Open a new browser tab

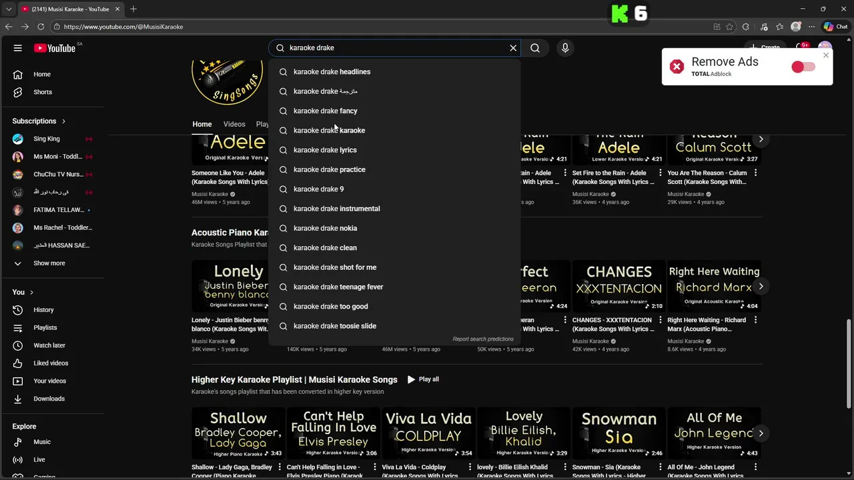(x=133, y=9)
